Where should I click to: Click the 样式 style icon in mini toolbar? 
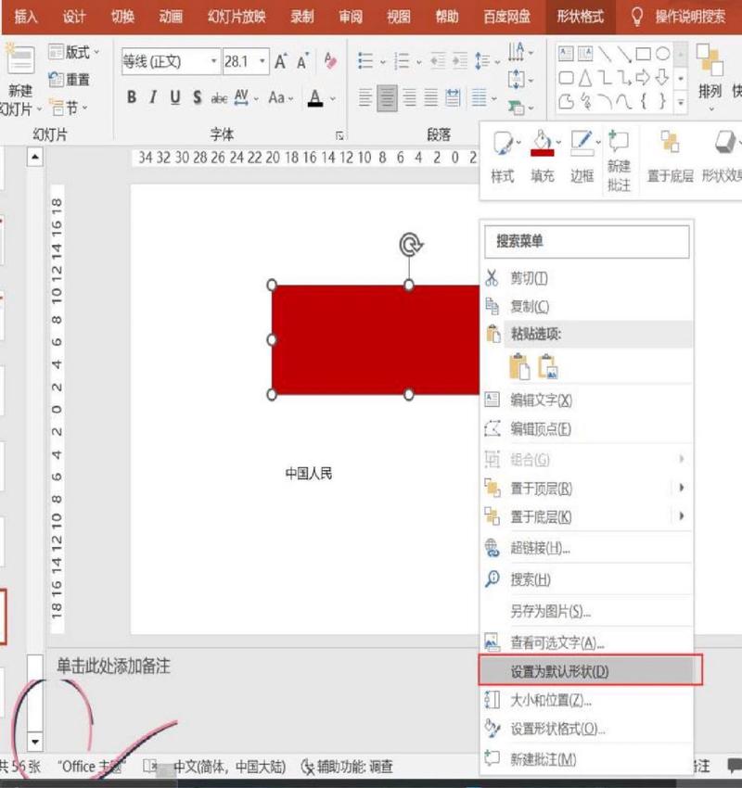pyautogui.click(x=503, y=156)
